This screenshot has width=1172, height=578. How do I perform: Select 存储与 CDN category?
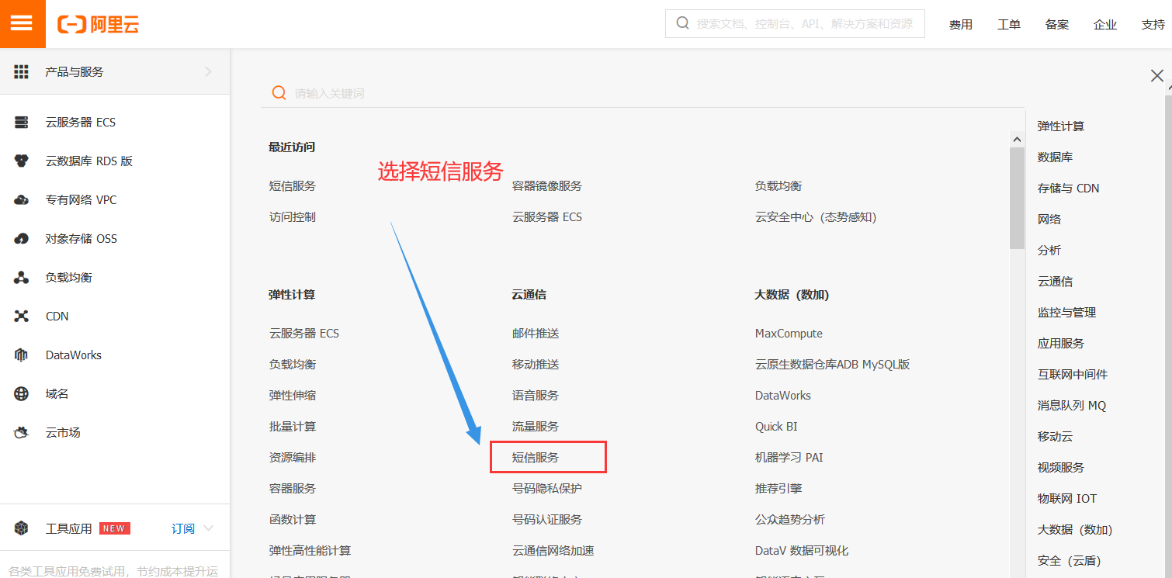coord(1069,188)
